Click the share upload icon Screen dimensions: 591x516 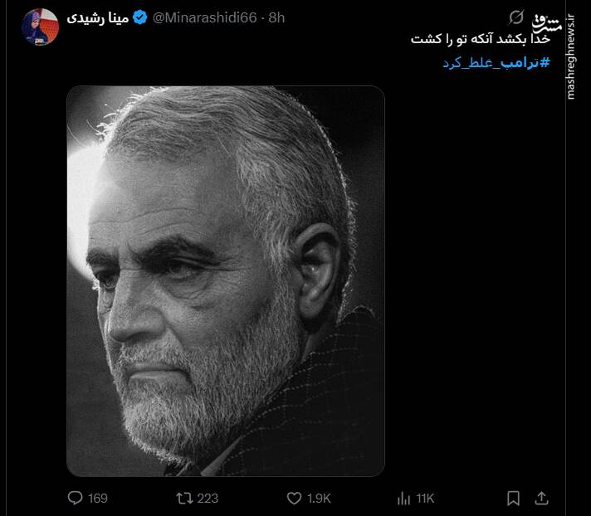pos(540,498)
